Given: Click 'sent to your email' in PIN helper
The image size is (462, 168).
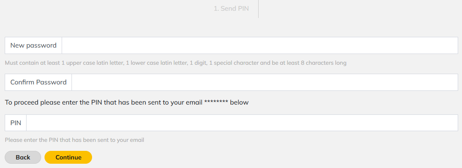Looking at the screenshot, I should point(123,140).
